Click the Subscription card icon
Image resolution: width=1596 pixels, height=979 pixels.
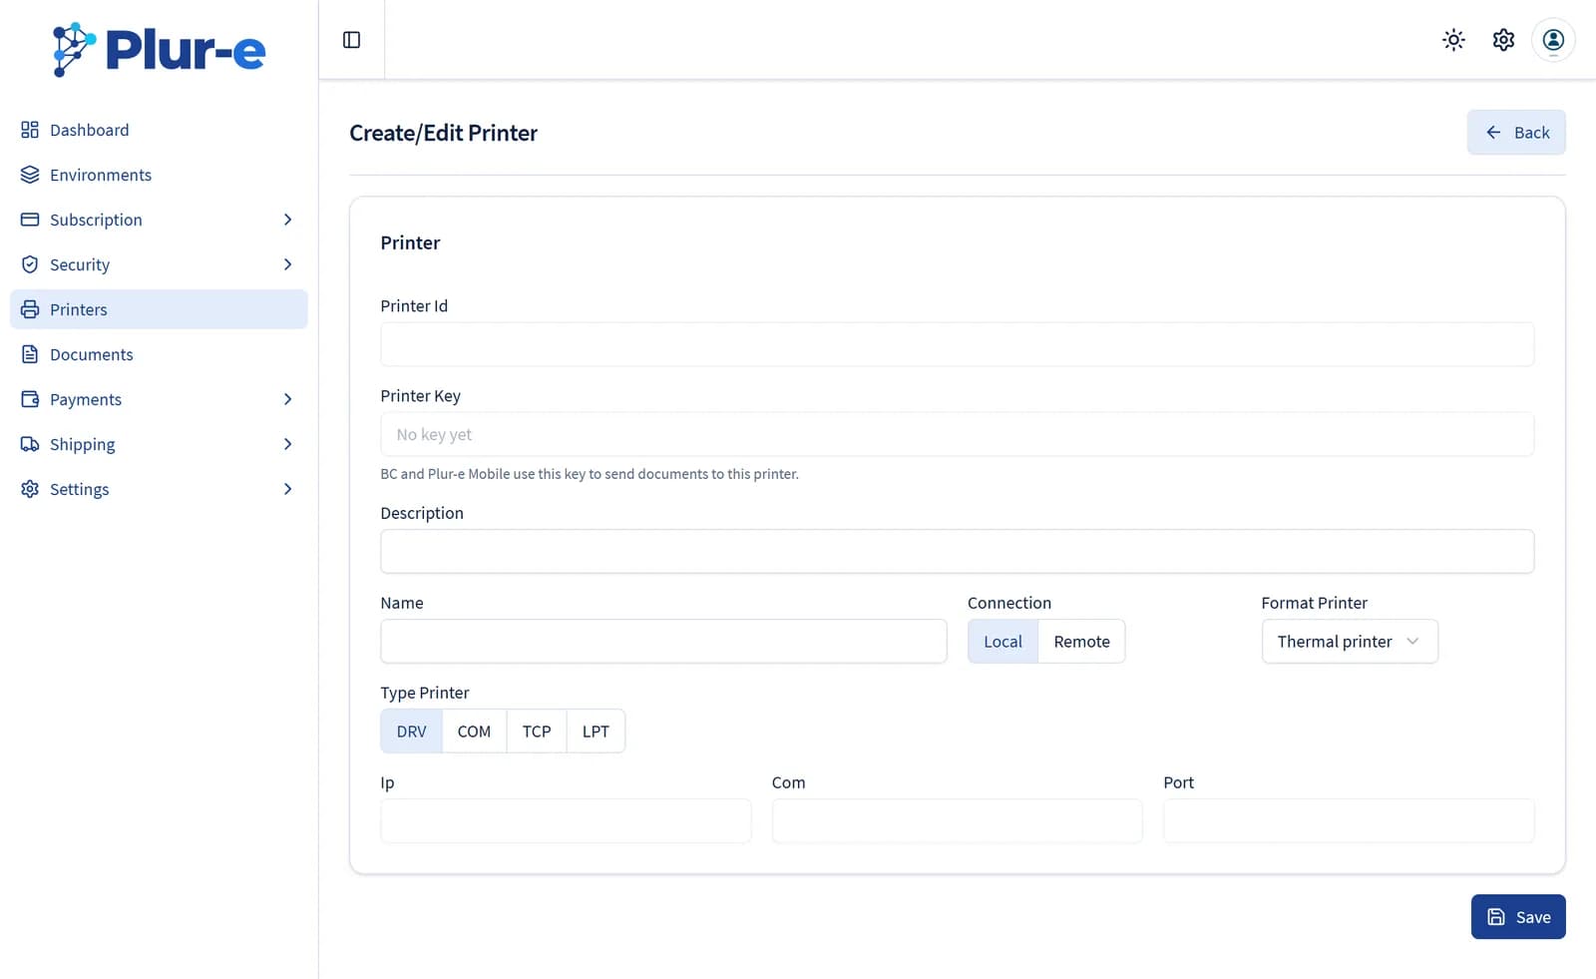(30, 220)
